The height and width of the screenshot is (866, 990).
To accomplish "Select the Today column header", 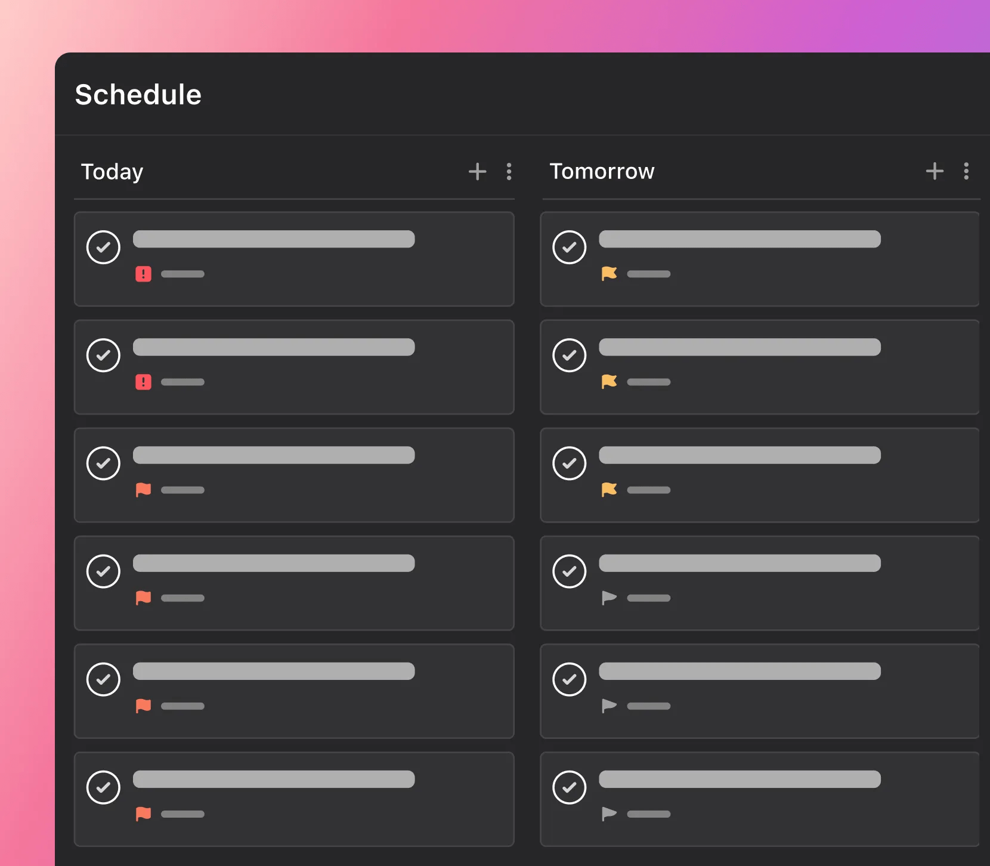I will (112, 171).
